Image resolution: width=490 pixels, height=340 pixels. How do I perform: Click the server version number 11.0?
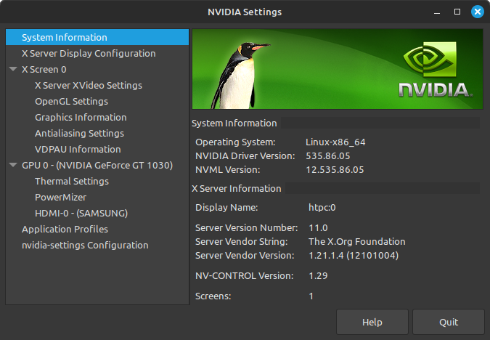coord(318,227)
